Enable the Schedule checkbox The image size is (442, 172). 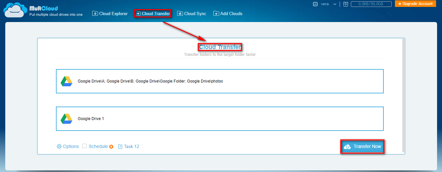[85, 146]
